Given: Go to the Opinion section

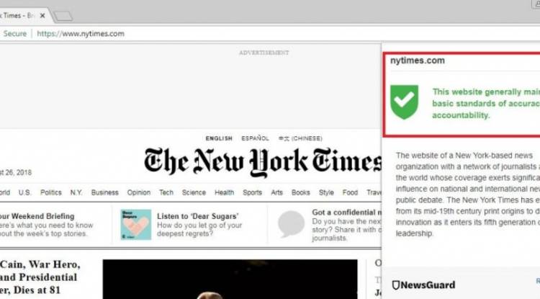Looking at the screenshot, I should click(x=139, y=192).
